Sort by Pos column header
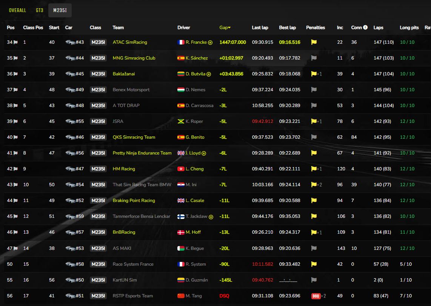The image size is (431, 306). point(11,28)
